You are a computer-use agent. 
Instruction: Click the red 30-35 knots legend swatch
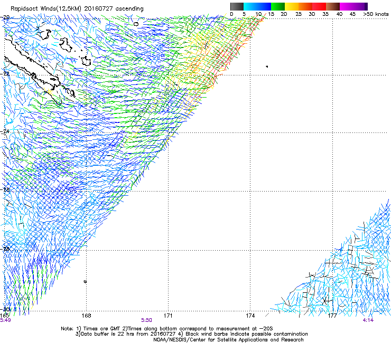[x=319, y=6]
